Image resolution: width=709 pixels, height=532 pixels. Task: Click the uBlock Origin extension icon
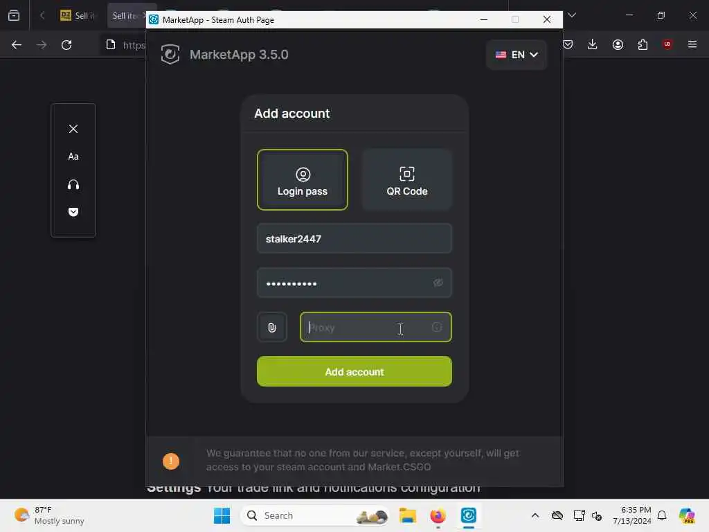(x=667, y=44)
